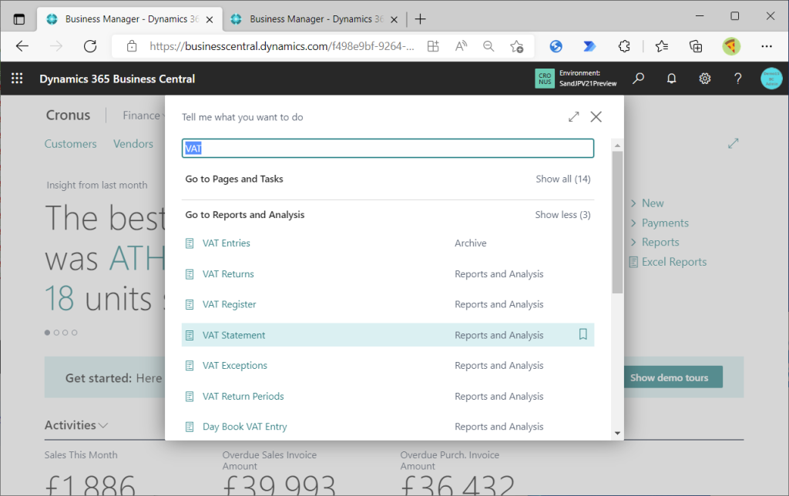Viewport: 789px width, 496px height.
Task: Expand the Activities dropdown
Action: 76,425
